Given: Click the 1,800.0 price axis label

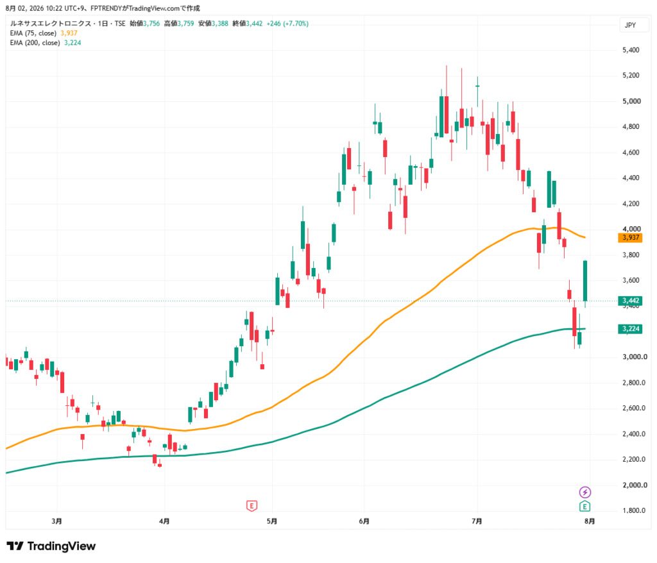Looking at the screenshot, I should tap(635, 510).
